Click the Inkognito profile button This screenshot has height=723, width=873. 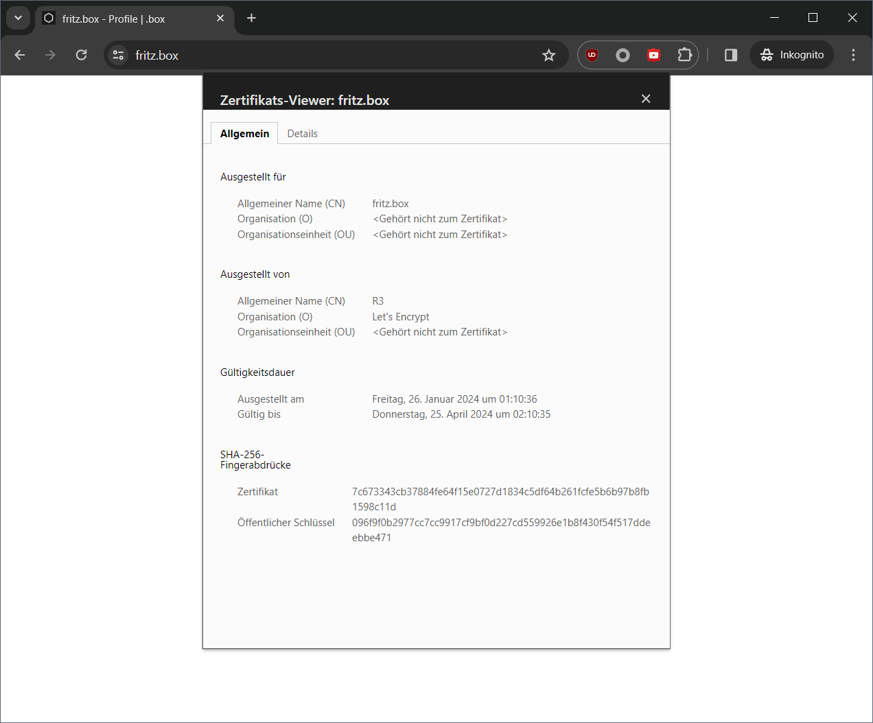pos(792,55)
